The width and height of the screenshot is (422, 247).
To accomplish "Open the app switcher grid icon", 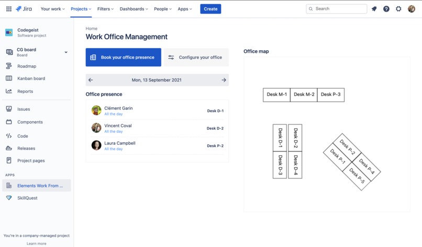I will click(x=9, y=9).
